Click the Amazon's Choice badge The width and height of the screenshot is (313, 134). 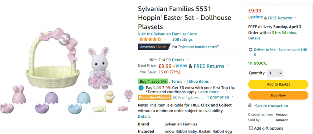pos(154,47)
